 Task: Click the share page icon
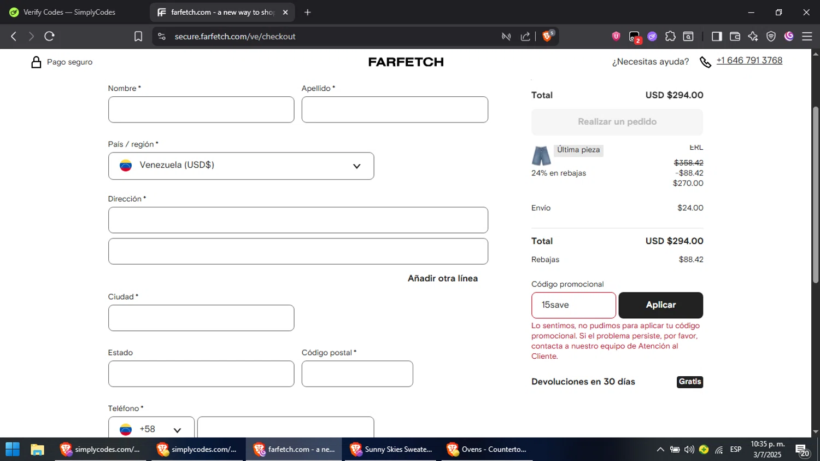(x=525, y=36)
